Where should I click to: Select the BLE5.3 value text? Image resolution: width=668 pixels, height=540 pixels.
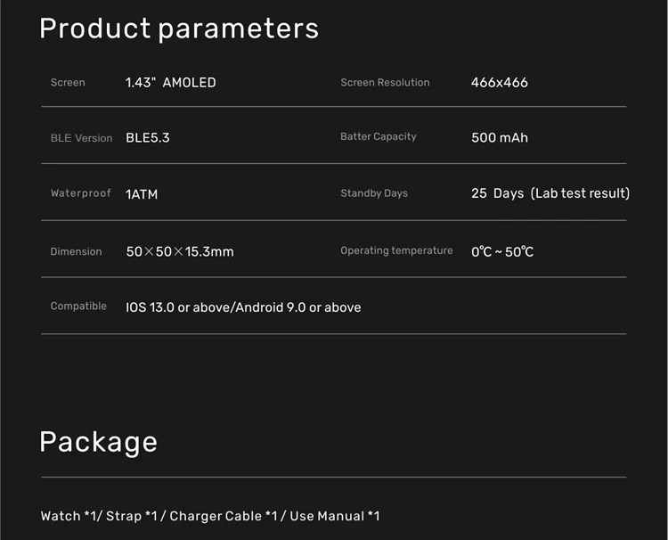tap(148, 138)
